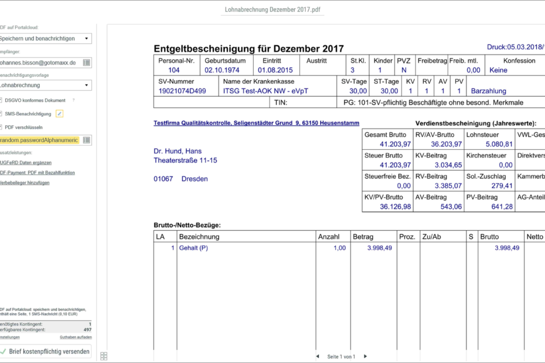Click the Lohnabrechnung Dezember 2017.pdf file name
This screenshot has height=363, width=545.
coord(272,10)
